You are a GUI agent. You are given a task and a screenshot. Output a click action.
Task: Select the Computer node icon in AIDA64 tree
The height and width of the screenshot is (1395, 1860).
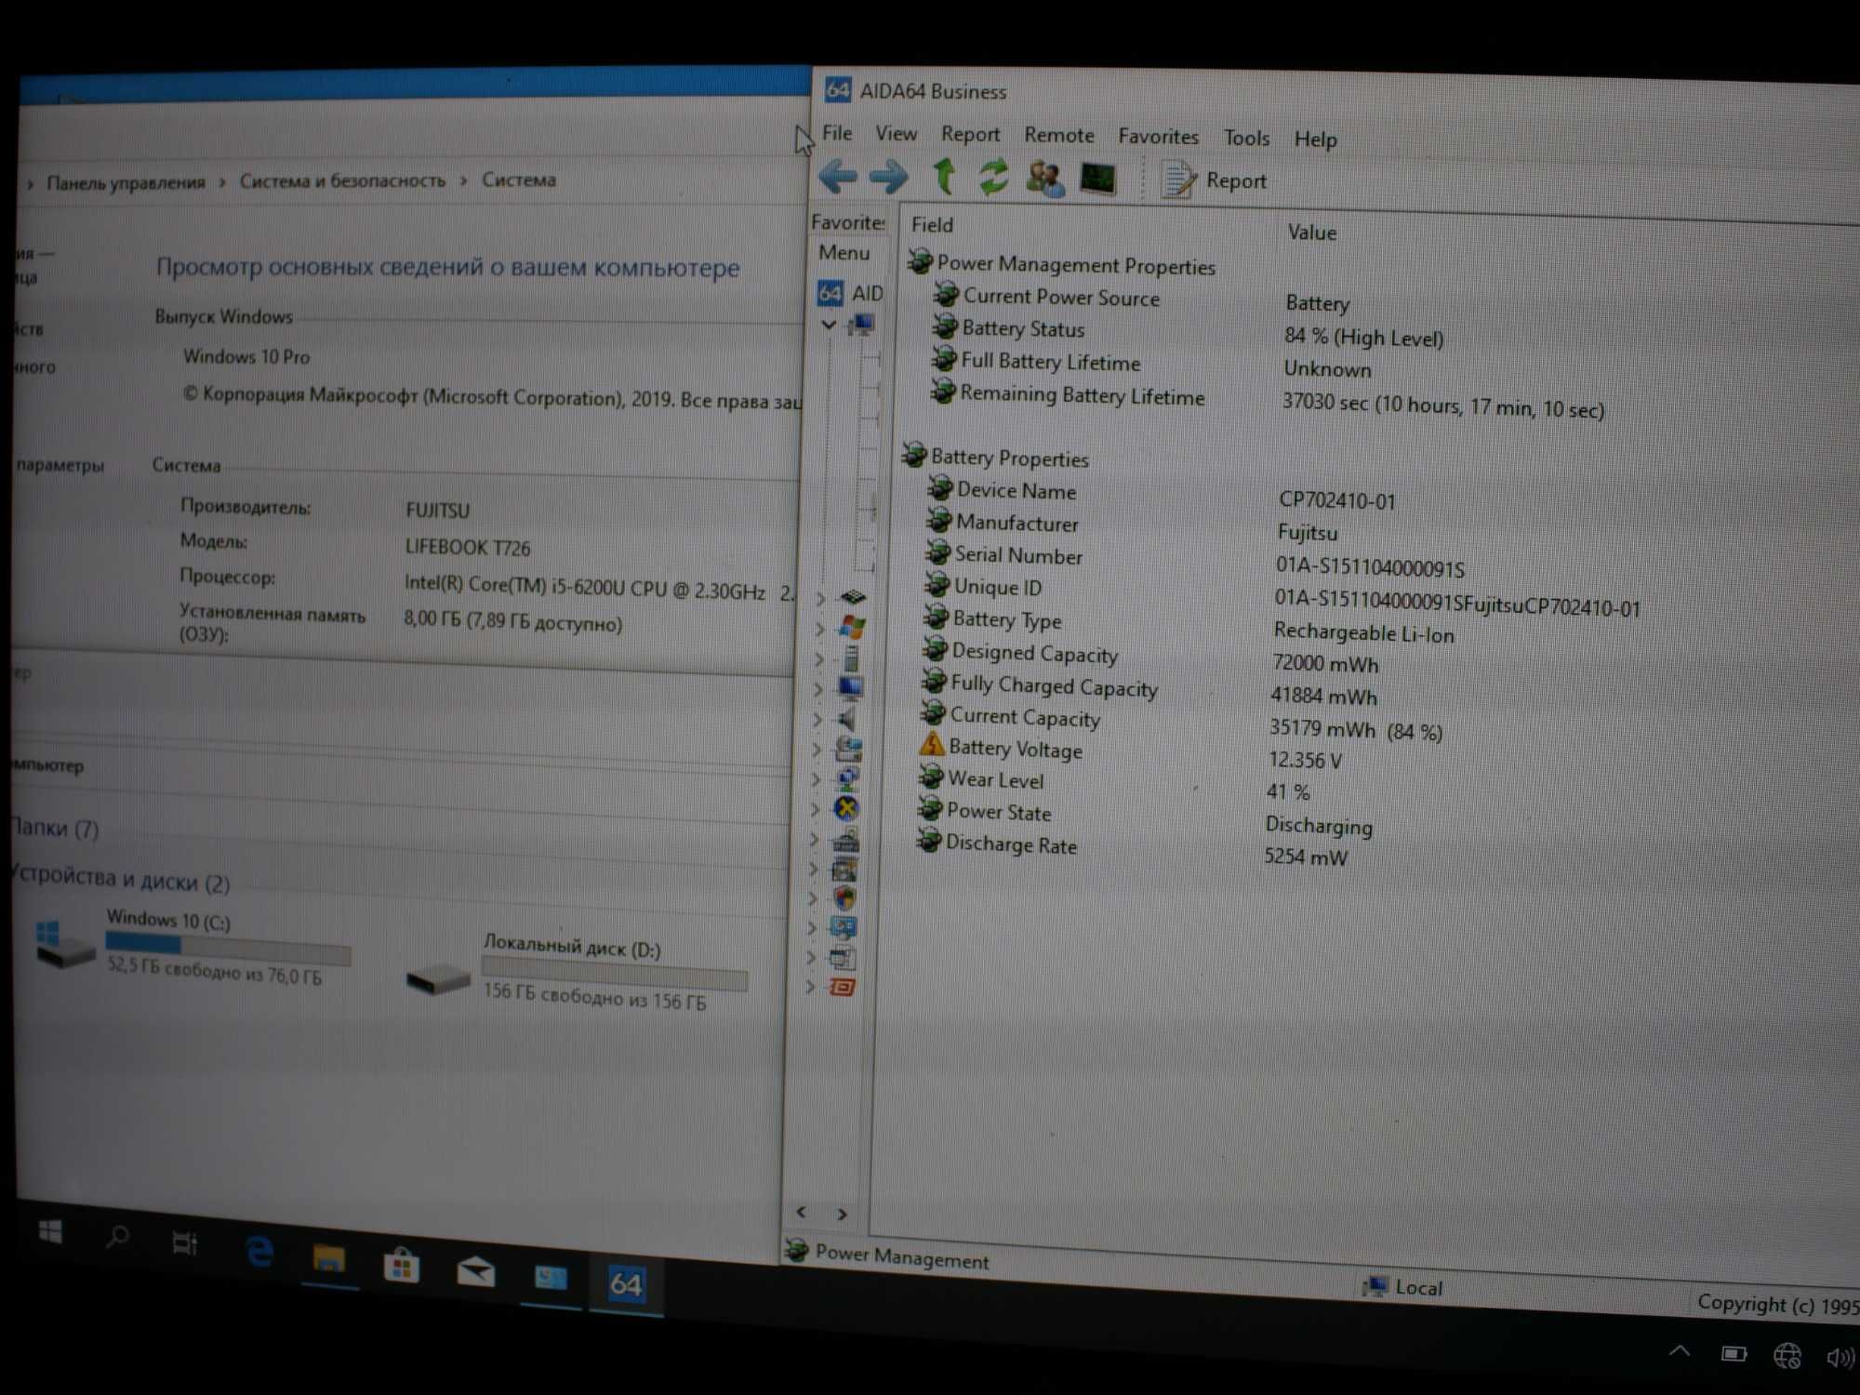862,325
